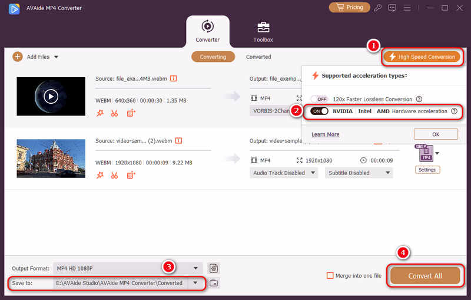Image resolution: width=471 pixels, height=300 pixels.
Task: Click the Pricing cart button
Action: [349, 7]
